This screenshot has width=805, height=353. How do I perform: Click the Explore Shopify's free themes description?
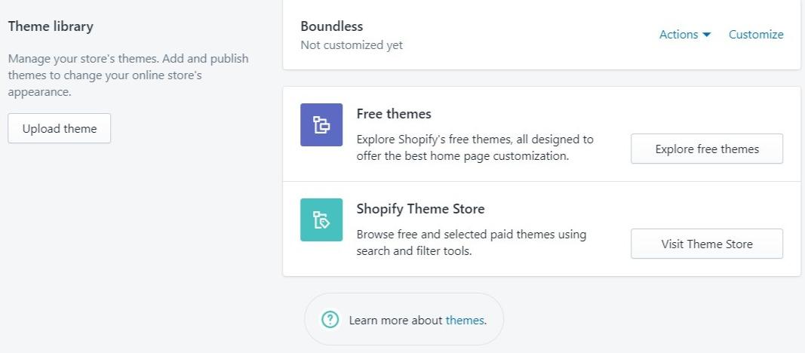[x=475, y=148]
